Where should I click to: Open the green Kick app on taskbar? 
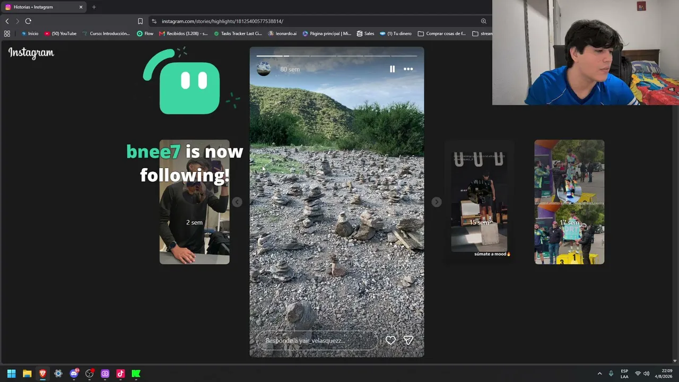point(136,374)
